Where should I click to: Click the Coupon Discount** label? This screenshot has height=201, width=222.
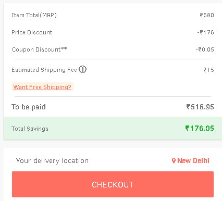[39, 49]
